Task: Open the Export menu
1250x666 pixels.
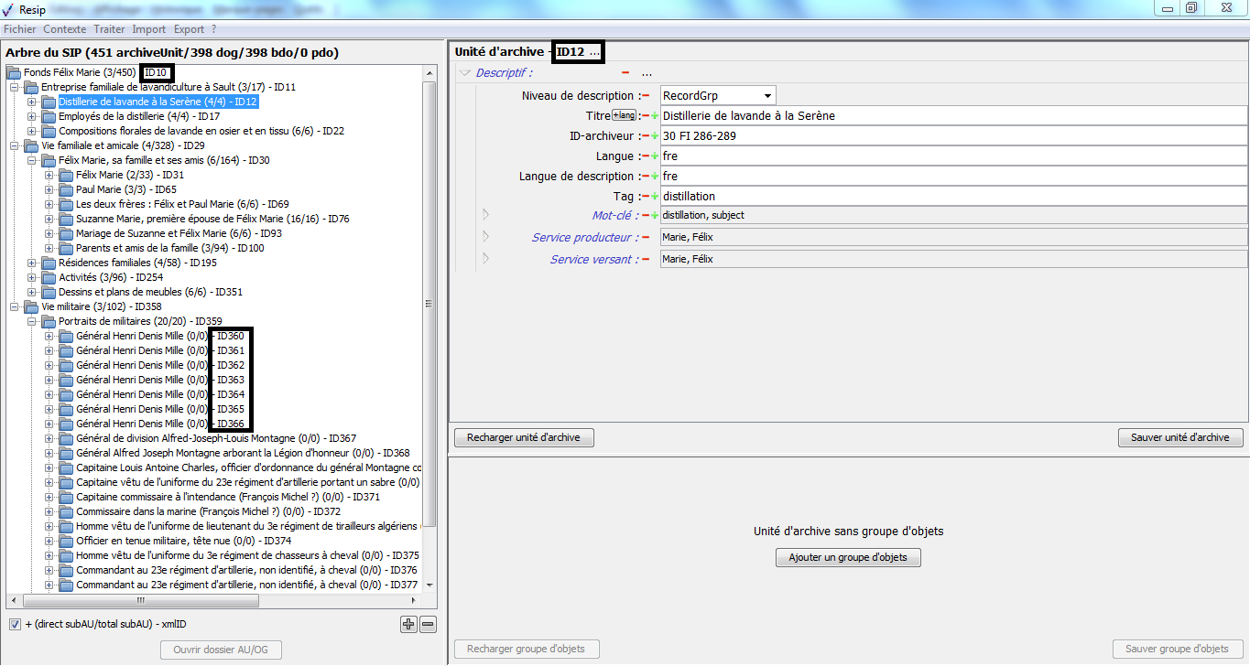Action: 189,29
